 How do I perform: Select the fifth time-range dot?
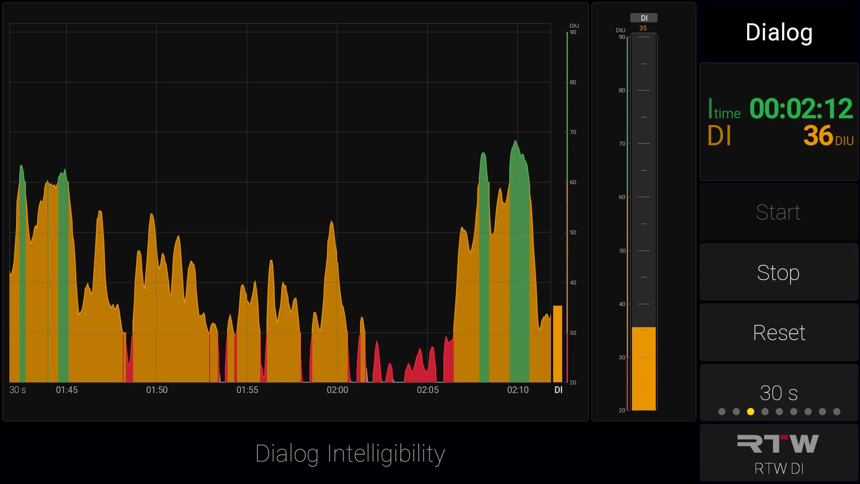click(779, 411)
